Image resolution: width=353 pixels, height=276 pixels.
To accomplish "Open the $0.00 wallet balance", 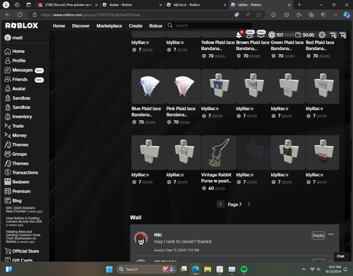I will 305,35.
